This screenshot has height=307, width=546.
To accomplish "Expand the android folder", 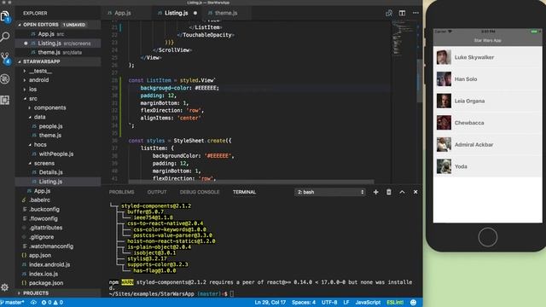I will coord(58,80).
